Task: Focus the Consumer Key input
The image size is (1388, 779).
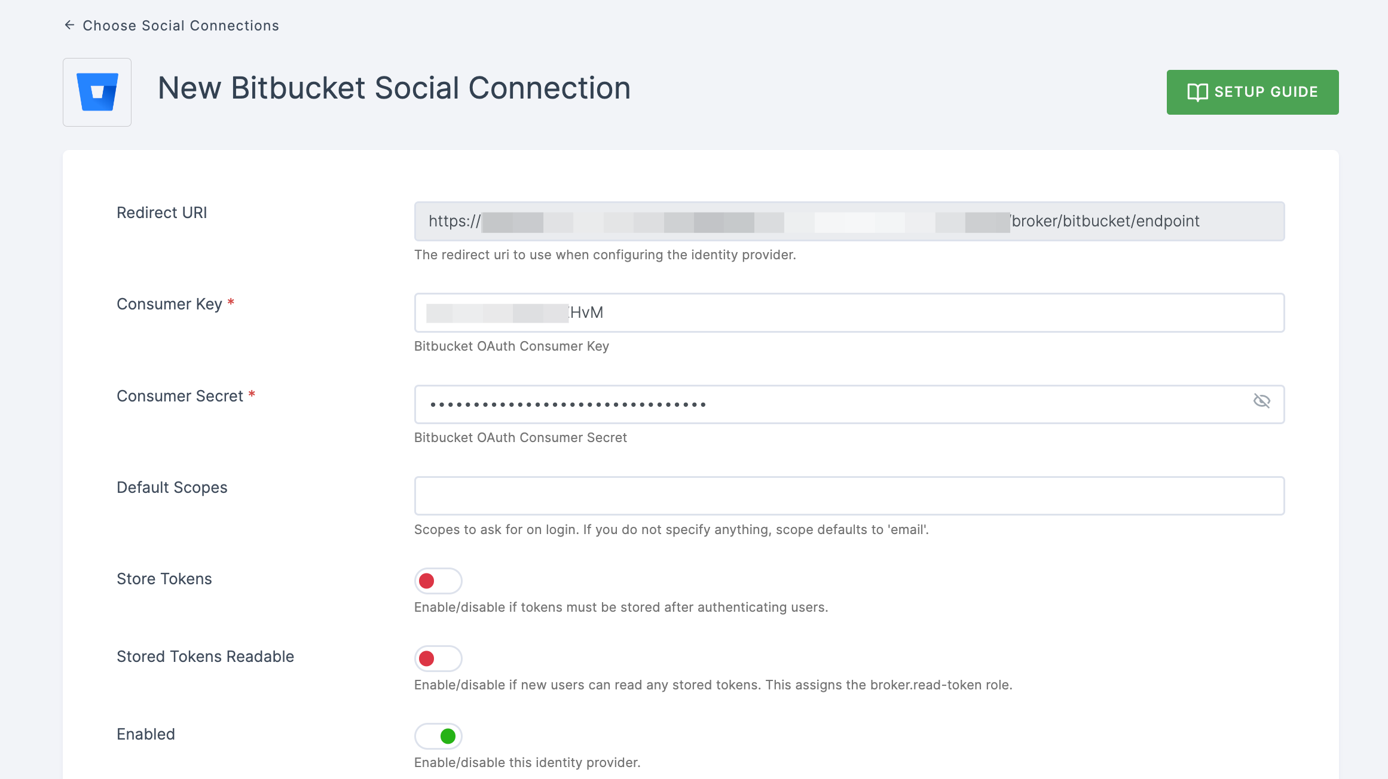Action: 849,312
